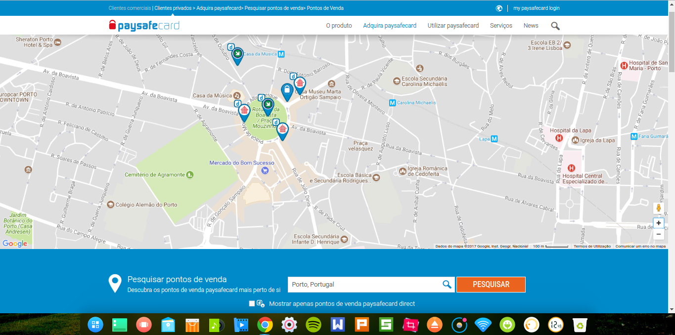
Task: Click Mercado do Bom Sucesso shopping icon
Action: [265, 170]
